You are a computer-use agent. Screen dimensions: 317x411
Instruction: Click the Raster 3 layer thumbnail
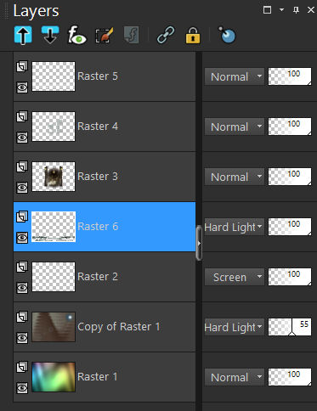tap(54, 177)
